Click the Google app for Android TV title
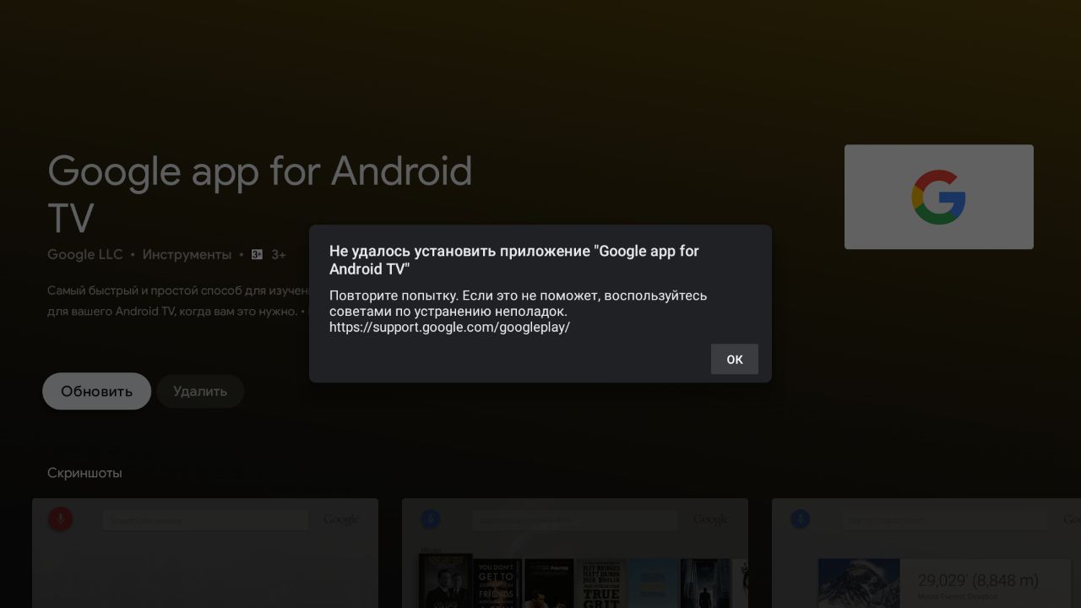This screenshot has height=608, width=1081. pos(259,194)
